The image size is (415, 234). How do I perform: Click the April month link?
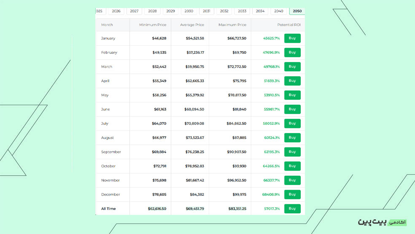tap(105, 81)
